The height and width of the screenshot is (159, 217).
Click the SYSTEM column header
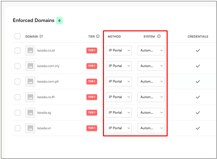point(149,37)
